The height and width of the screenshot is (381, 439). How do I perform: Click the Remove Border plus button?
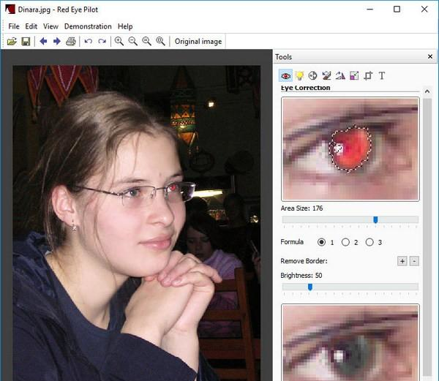point(402,261)
